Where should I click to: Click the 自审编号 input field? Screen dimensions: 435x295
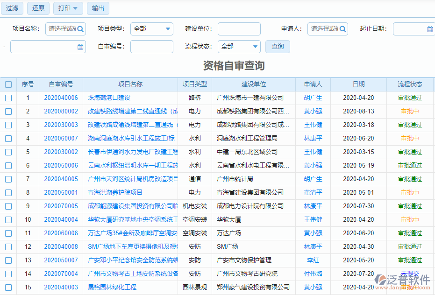point(152,47)
